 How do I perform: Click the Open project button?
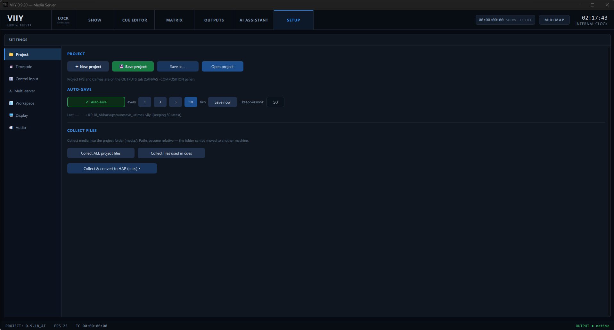tap(223, 66)
